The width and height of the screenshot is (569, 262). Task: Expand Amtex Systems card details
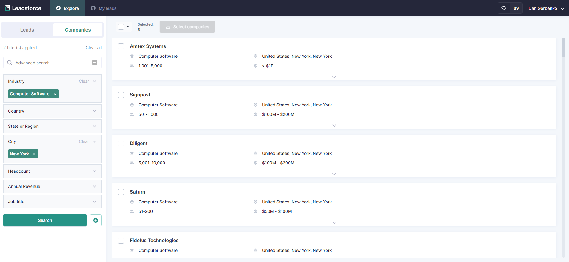pyautogui.click(x=334, y=77)
